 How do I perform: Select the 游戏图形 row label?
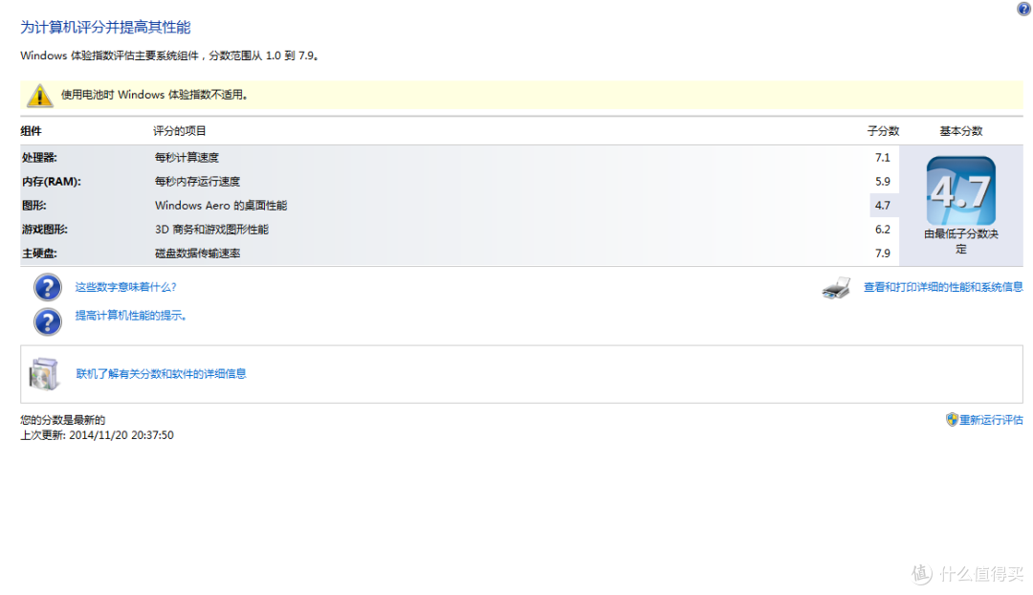coord(45,230)
